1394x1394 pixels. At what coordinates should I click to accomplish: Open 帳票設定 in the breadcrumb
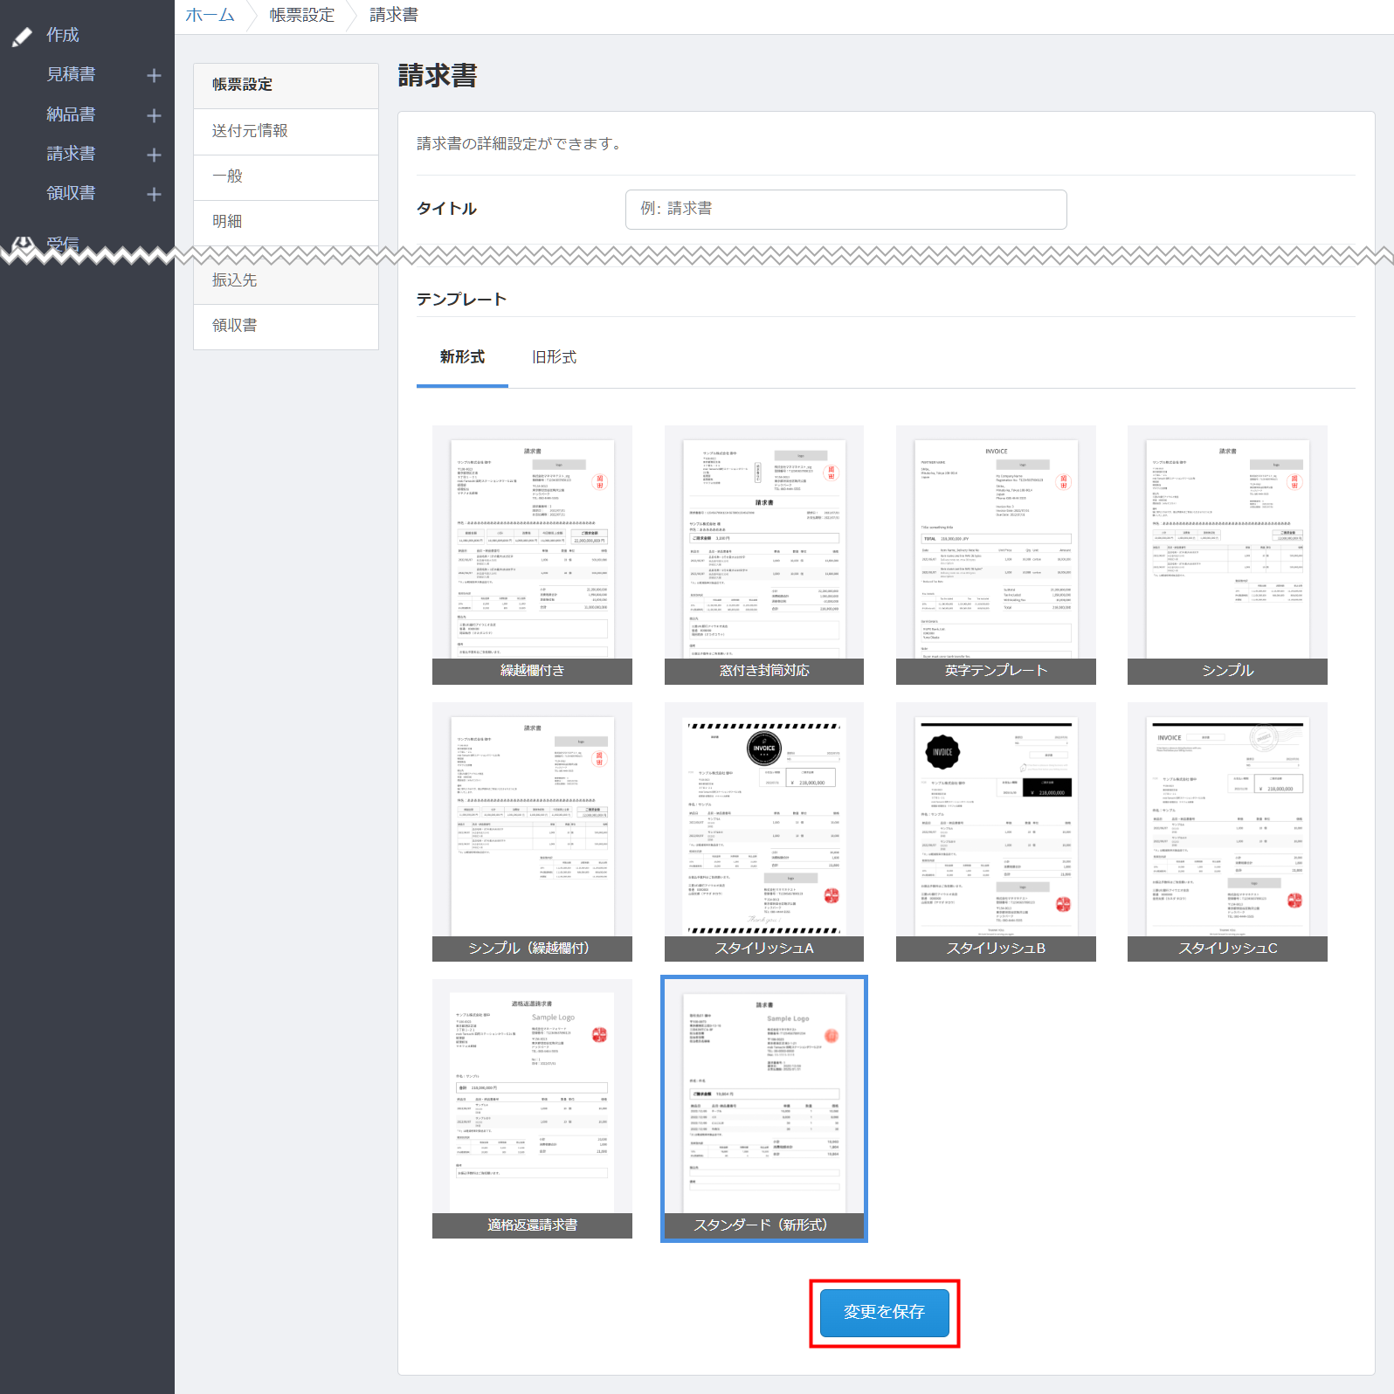coord(301,15)
